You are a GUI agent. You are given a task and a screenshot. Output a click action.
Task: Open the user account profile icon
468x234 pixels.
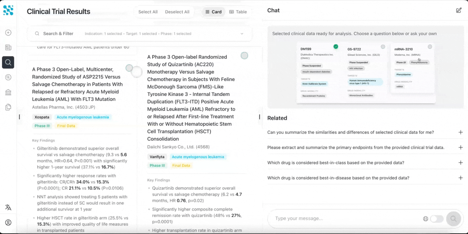point(8,223)
